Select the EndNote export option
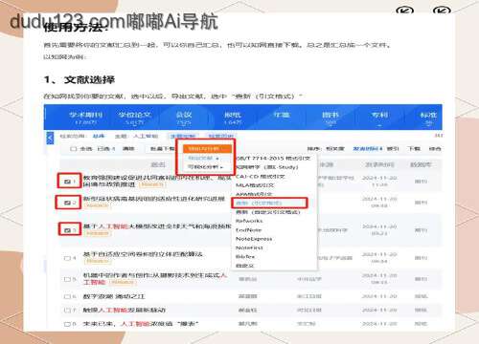The image size is (479, 344). tap(248, 229)
